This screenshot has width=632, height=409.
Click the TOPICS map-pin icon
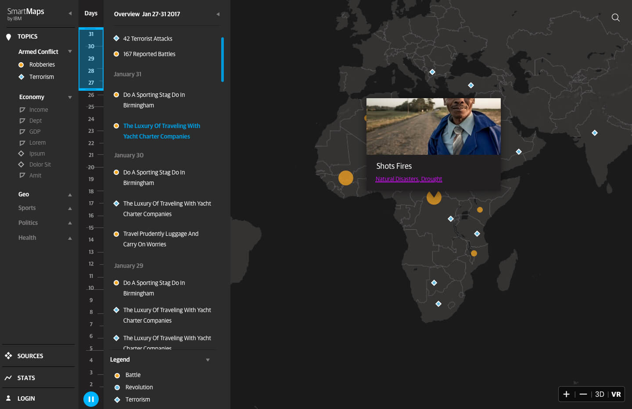coord(8,37)
